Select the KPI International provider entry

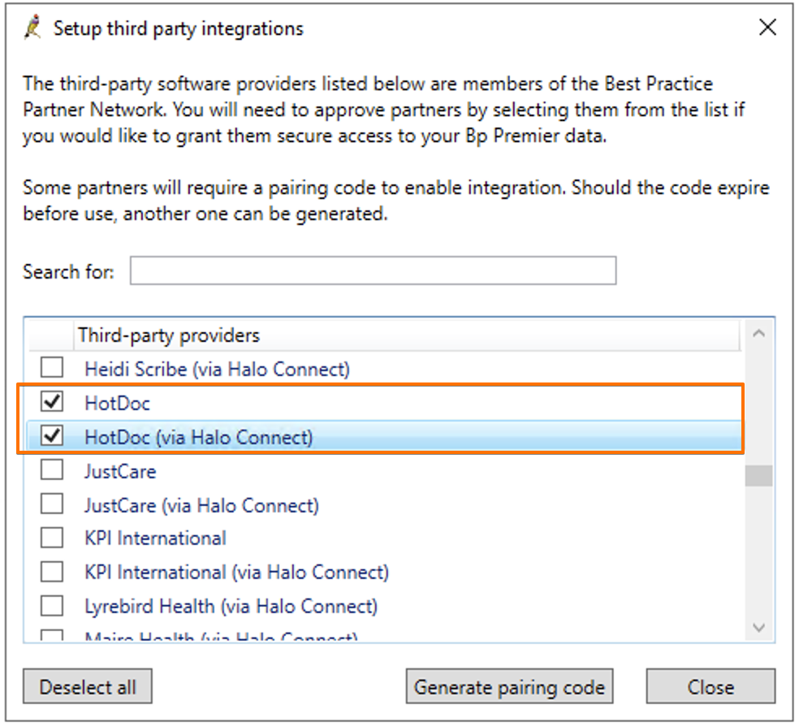[x=155, y=538]
